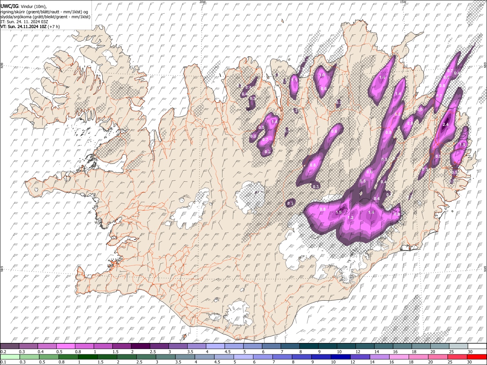Click the 15W longitude label

coord(403,2)
